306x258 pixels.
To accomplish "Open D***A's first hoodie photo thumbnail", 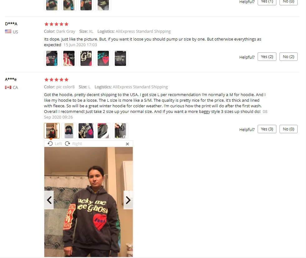I will click(x=52, y=58).
